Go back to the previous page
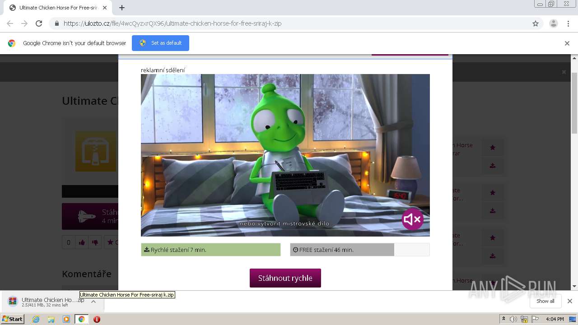Screen dimensions: 578x325 pos(10,23)
